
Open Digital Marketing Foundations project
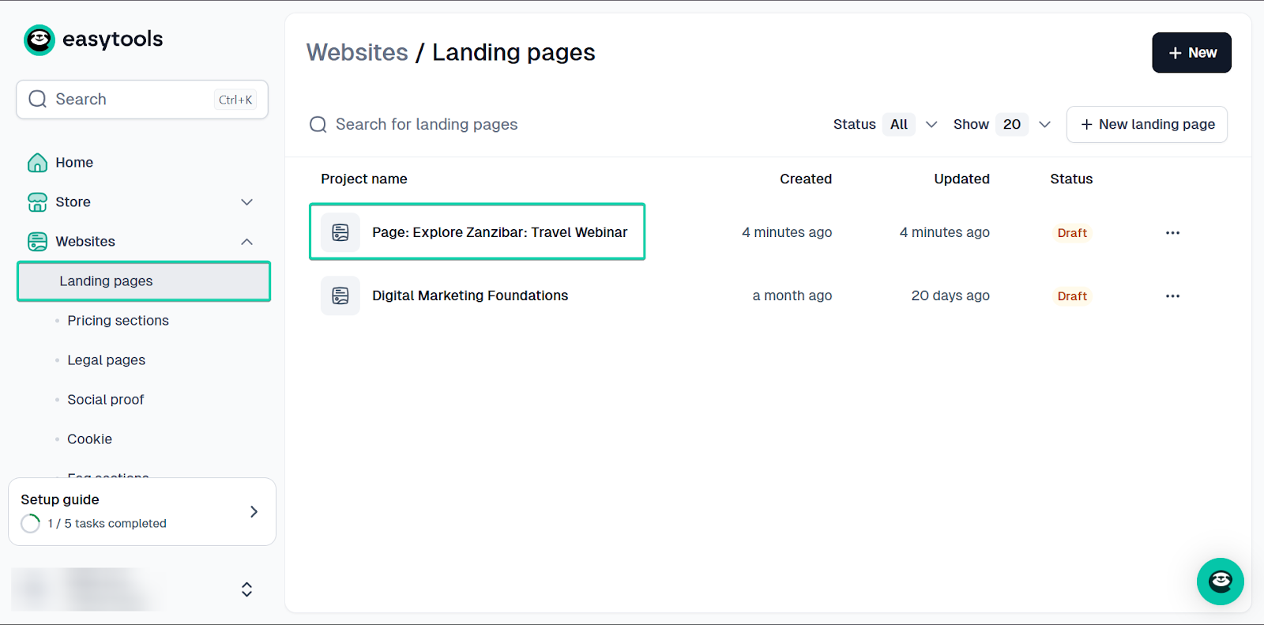coord(470,296)
